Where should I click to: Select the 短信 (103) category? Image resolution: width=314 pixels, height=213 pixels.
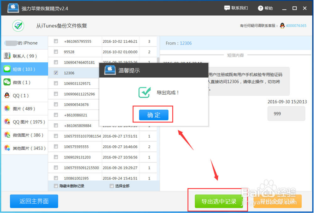coord(24,69)
